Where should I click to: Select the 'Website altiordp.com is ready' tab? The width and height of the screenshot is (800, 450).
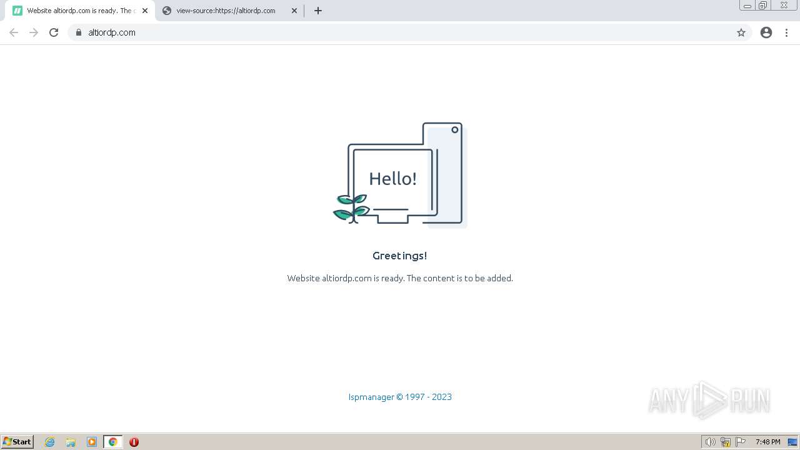[x=80, y=11]
